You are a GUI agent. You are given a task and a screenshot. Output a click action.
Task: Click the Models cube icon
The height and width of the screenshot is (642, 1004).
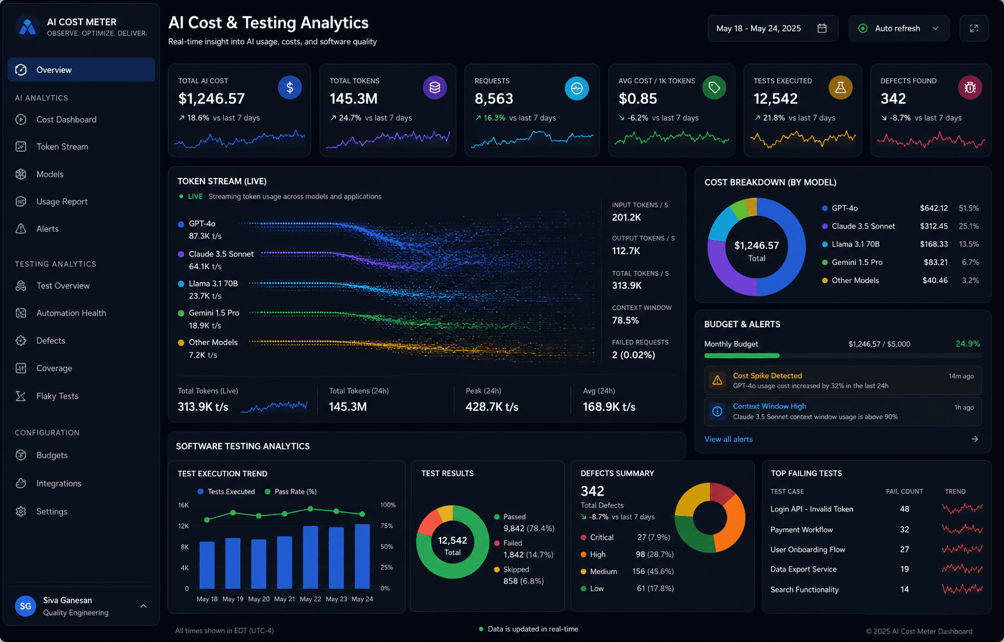21,174
